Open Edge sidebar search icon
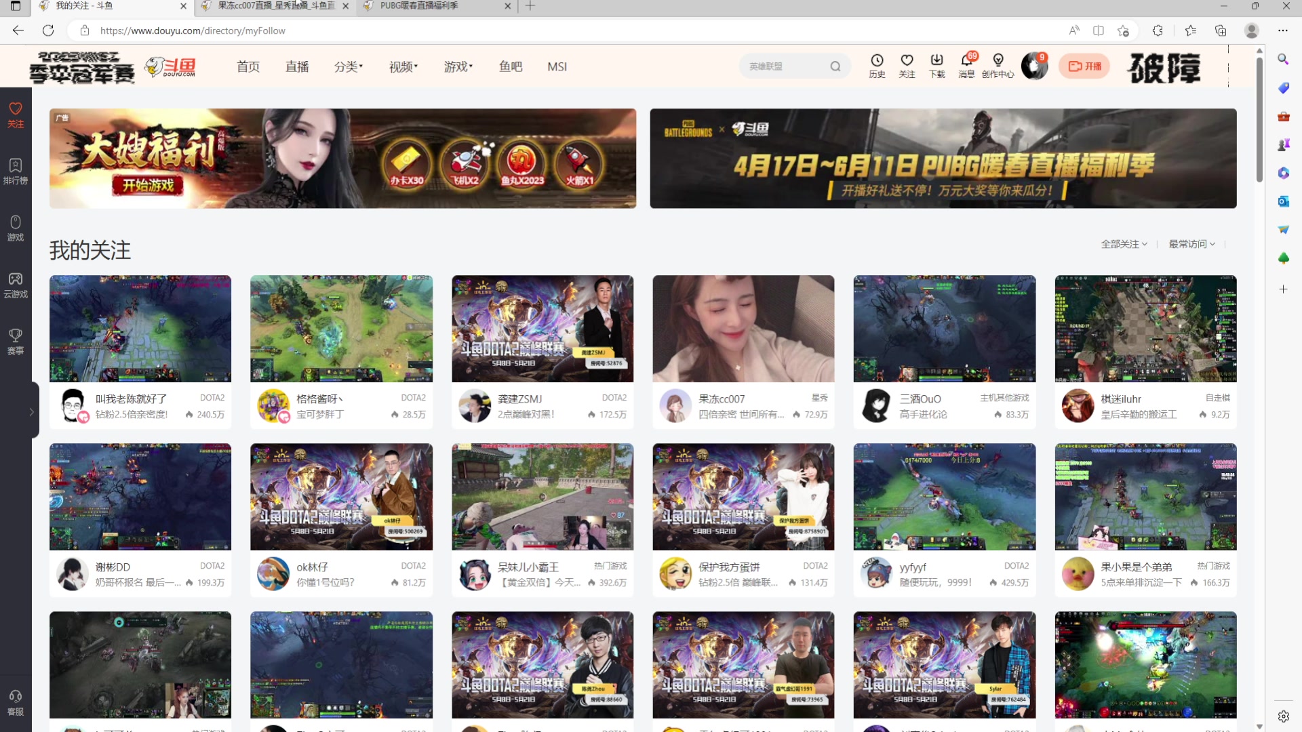Viewport: 1302px width, 732px height. point(1283,59)
